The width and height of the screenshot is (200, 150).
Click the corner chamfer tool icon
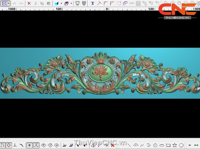click(112, 3)
